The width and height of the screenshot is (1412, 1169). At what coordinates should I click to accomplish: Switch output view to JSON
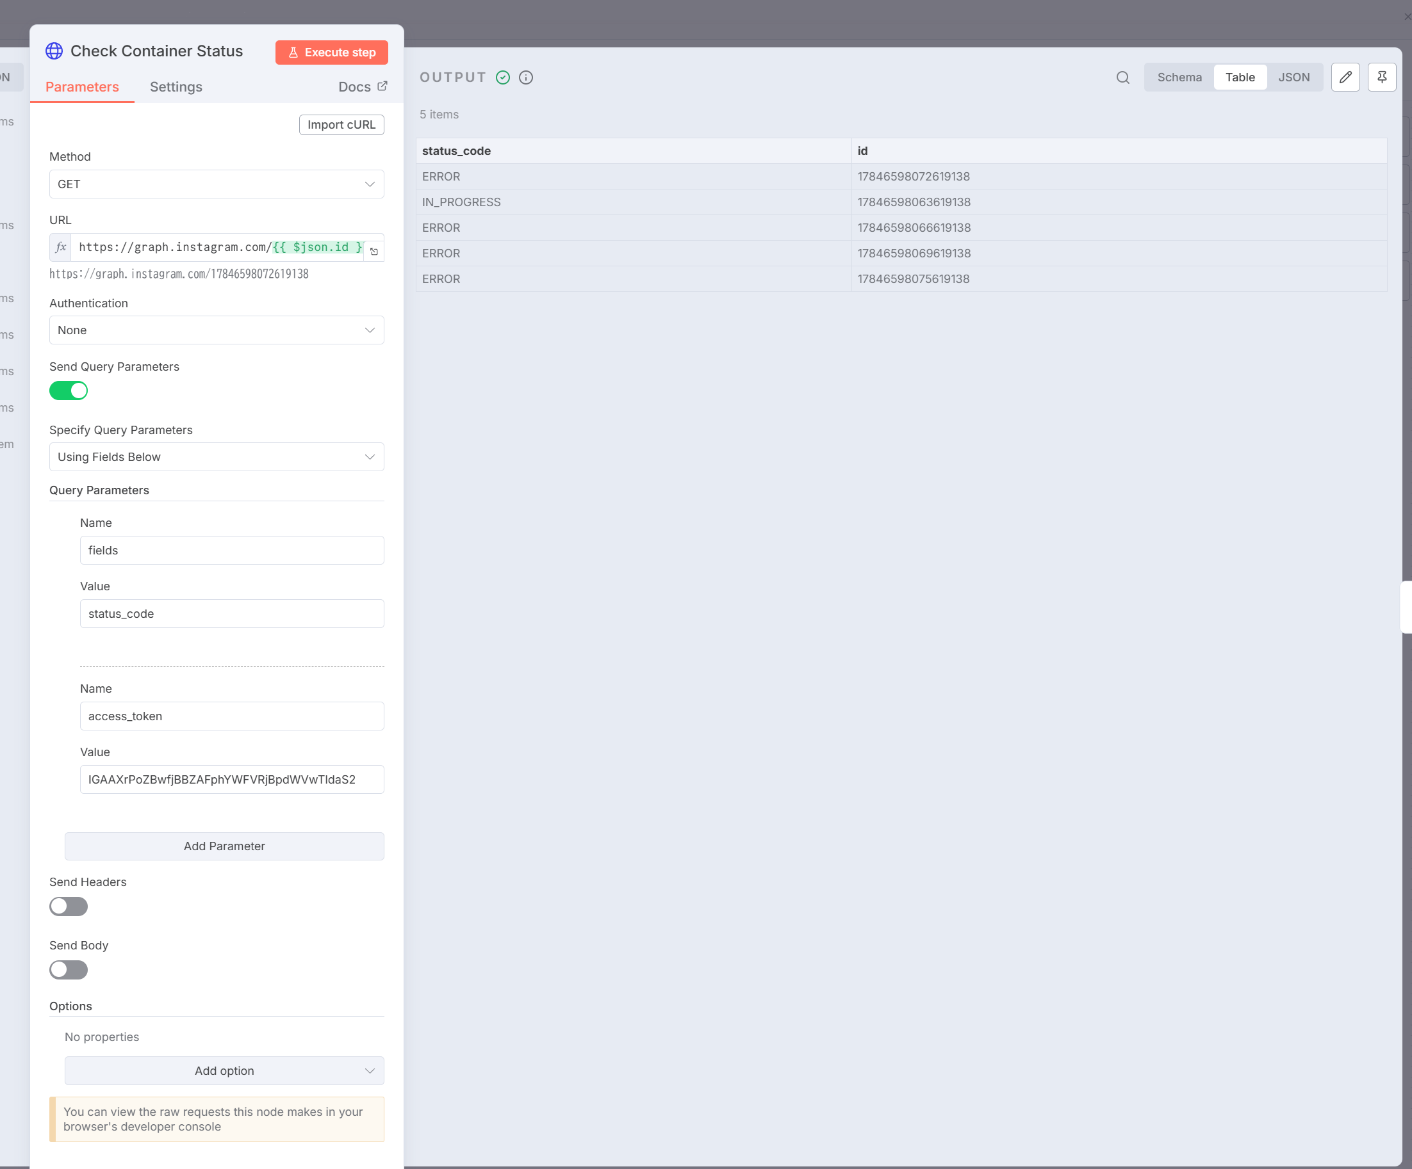1293,77
